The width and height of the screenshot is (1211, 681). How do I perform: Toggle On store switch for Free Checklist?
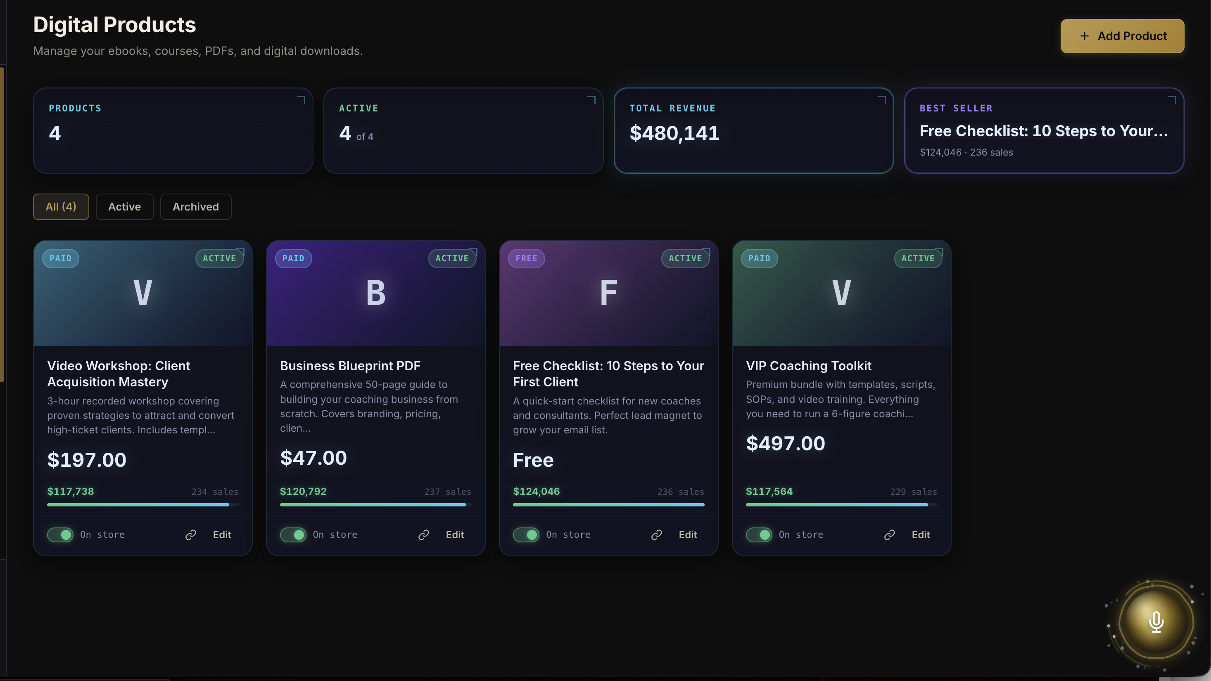[x=526, y=535]
